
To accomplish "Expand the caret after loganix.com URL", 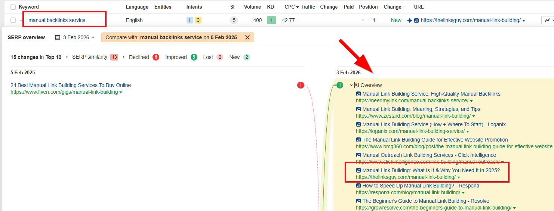I will pos(468,131).
